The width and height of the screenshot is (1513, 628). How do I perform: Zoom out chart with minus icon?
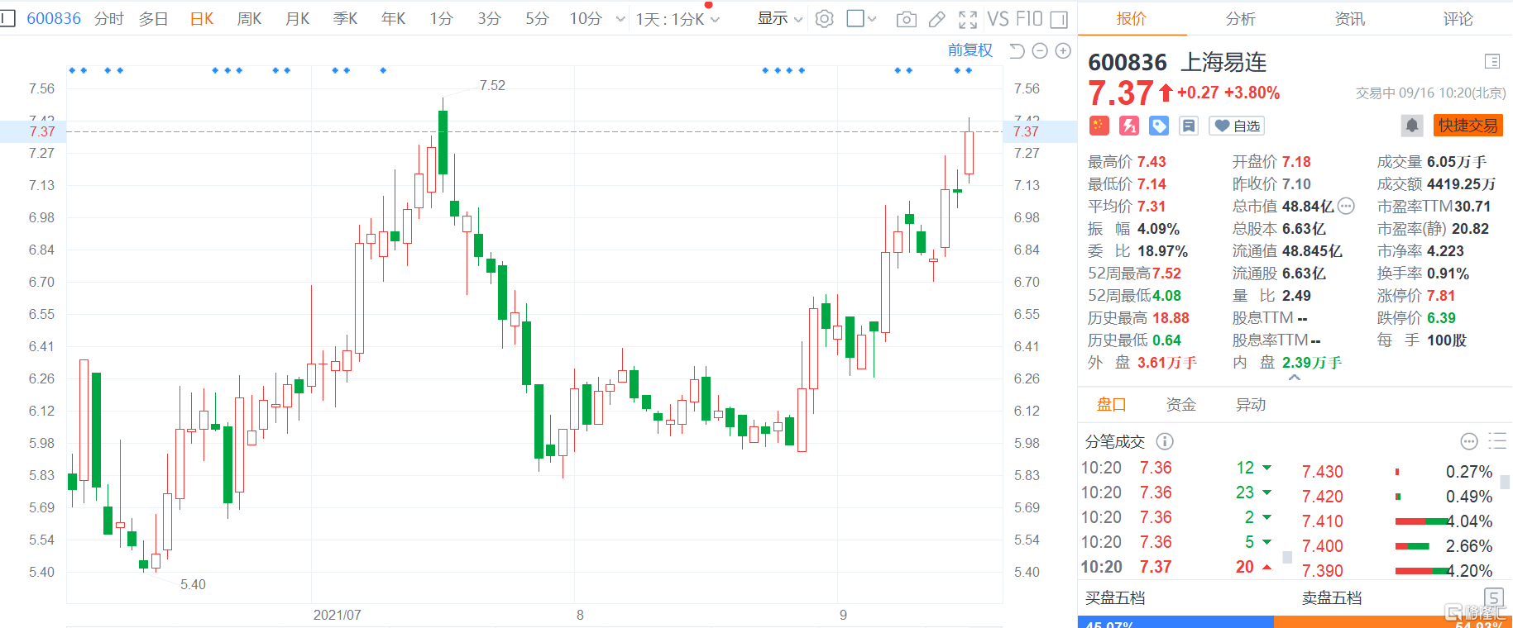tap(1040, 51)
